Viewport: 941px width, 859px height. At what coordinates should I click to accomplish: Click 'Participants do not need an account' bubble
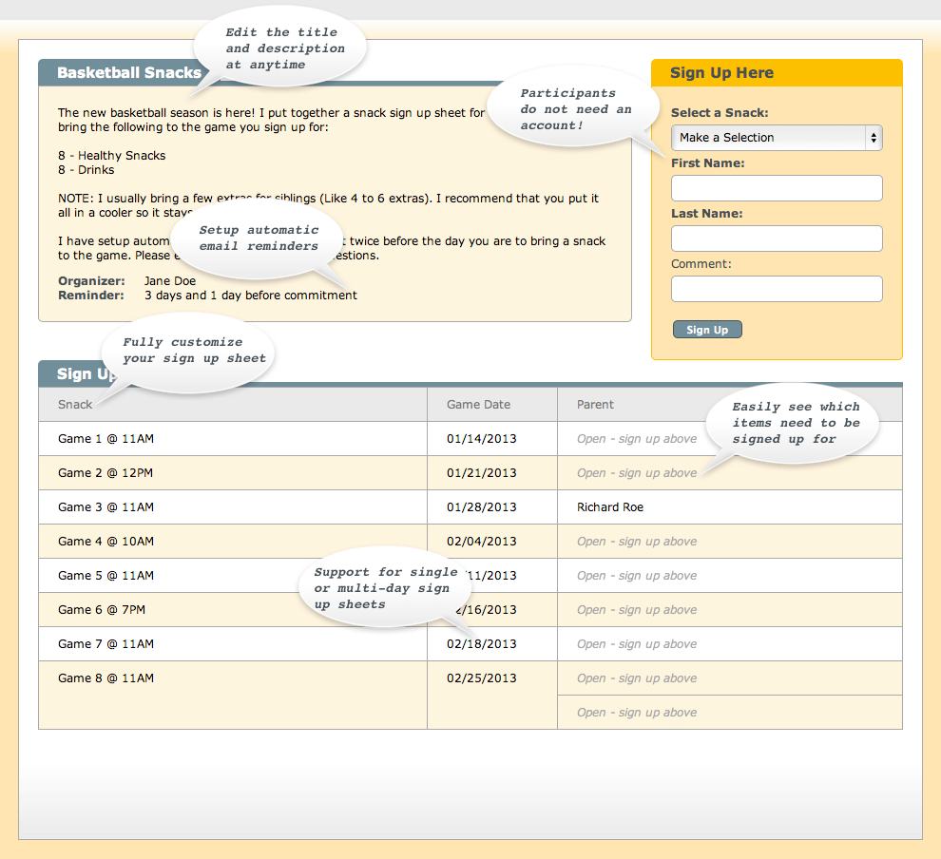point(570,109)
